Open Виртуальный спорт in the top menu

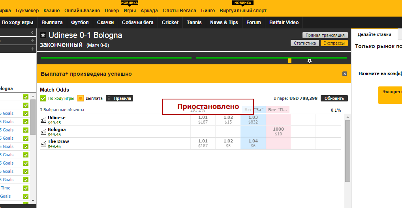point(243,11)
